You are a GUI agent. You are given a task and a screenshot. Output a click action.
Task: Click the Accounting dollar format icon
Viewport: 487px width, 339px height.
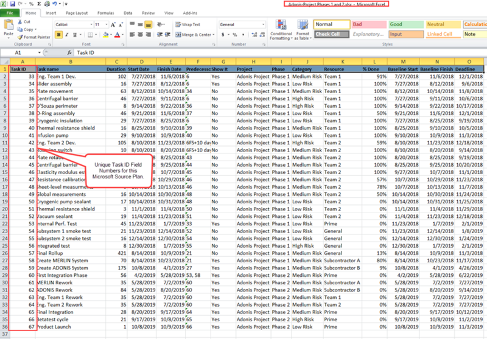[x=223, y=35]
